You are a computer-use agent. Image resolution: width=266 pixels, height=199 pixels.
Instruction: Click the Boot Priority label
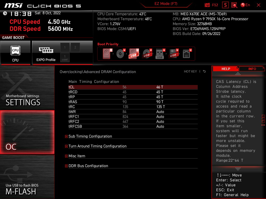(x=108, y=44)
